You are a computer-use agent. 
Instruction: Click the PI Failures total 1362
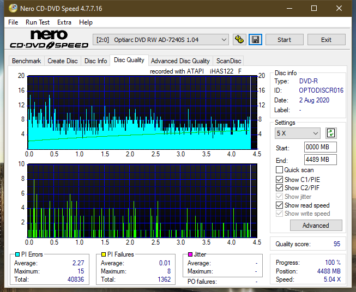164,279
